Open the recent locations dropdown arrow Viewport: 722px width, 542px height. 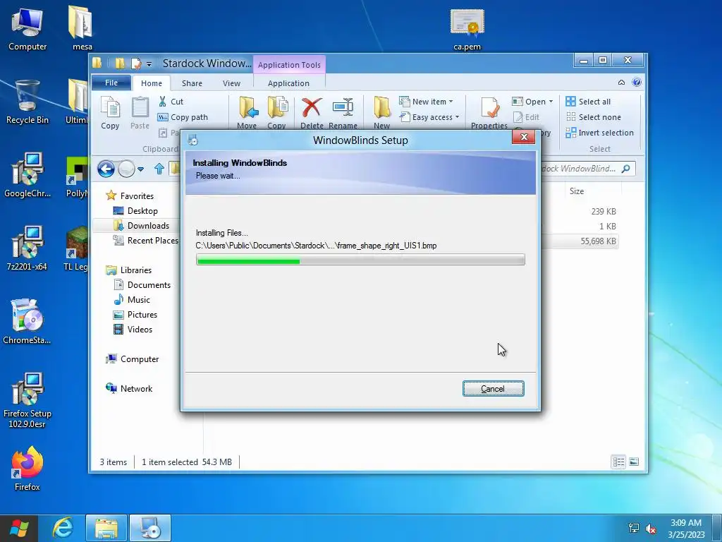140,169
